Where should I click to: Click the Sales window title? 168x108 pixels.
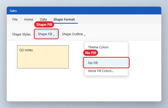(13, 11)
